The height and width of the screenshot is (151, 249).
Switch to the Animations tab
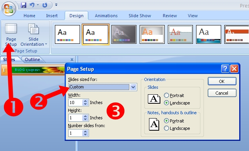(x=106, y=16)
